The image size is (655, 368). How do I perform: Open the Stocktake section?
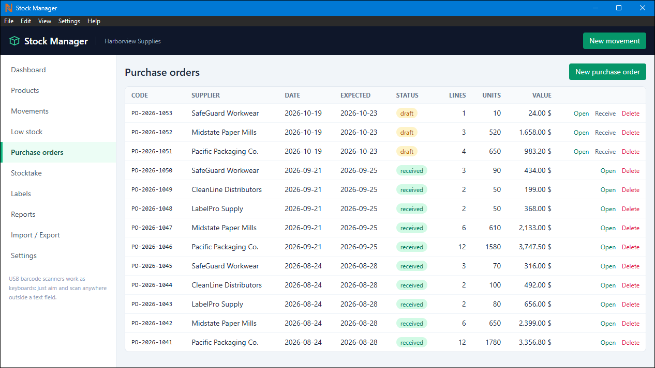point(58,173)
